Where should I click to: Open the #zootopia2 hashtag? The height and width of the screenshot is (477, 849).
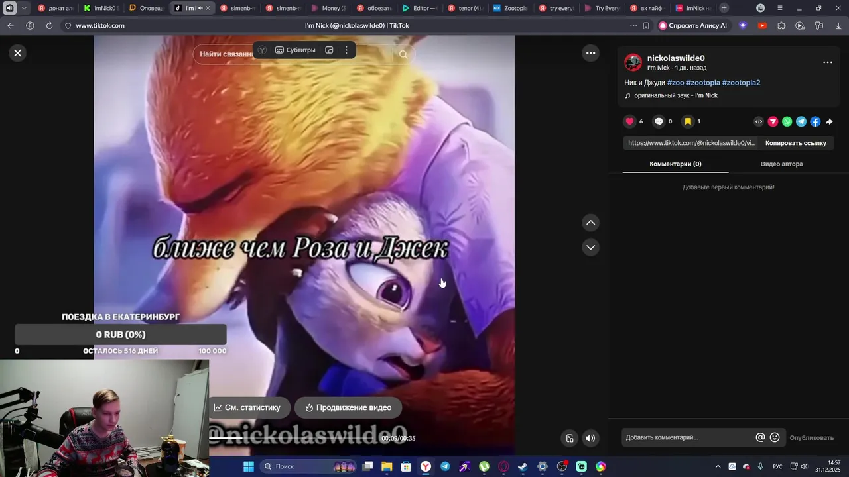(741, 83)
